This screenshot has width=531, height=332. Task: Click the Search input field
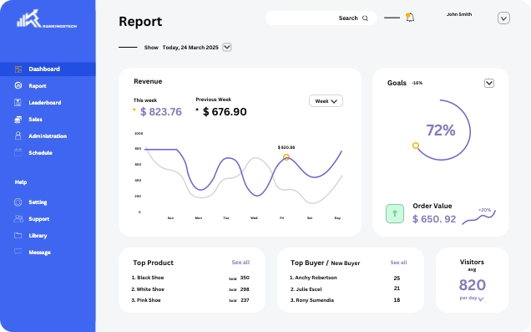tap(321, 18)
